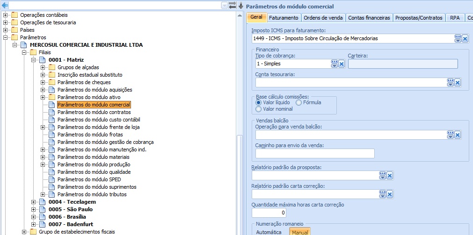Screen dimensions: 473x235
Task: Open the search box dropdown arrow
Action: (x=225, y=6)
